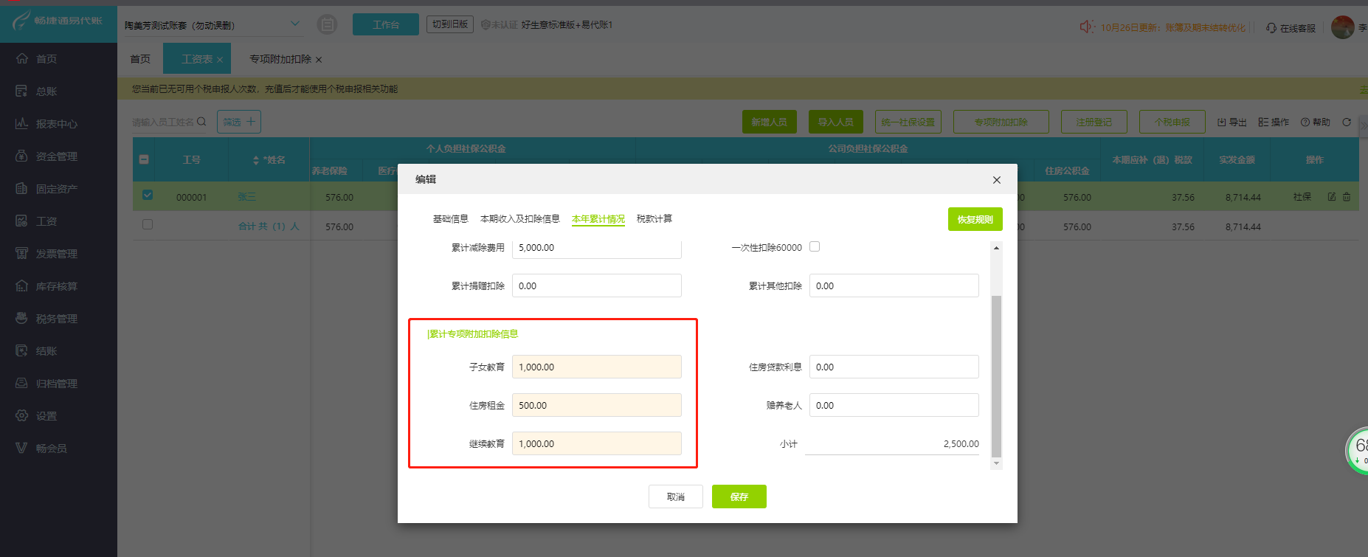Click the 新增人员 button

coord(770,122)
